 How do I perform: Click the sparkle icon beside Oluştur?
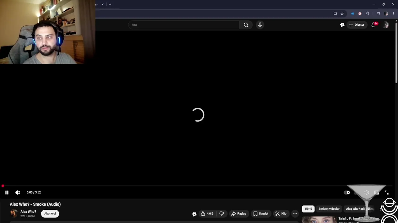point(342,25)
